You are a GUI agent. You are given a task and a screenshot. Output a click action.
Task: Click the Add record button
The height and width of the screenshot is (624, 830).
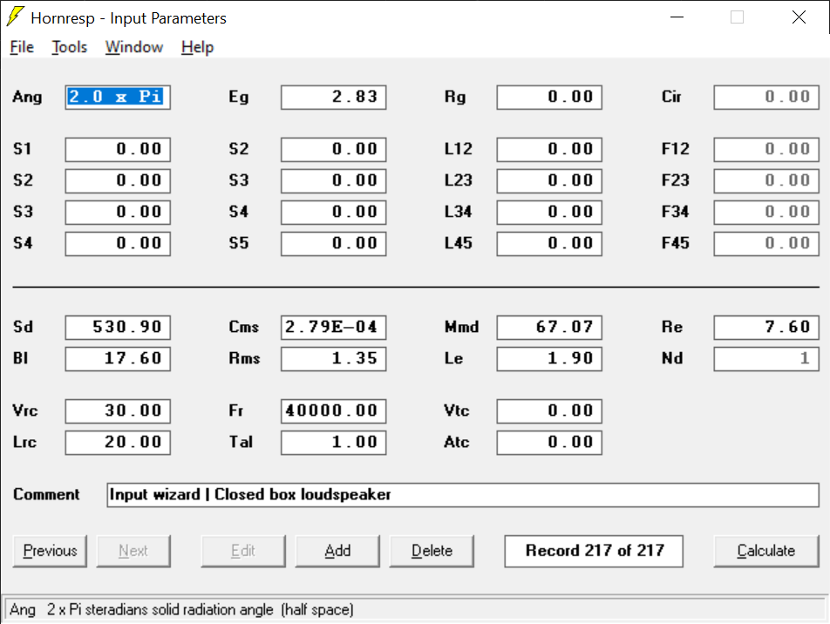tap(337, 551)
